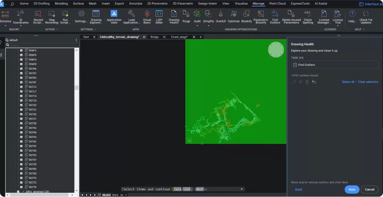Click the Drawing Health ribbon icon
Viewport: 383px width, 197px height.
coord(174,14)
